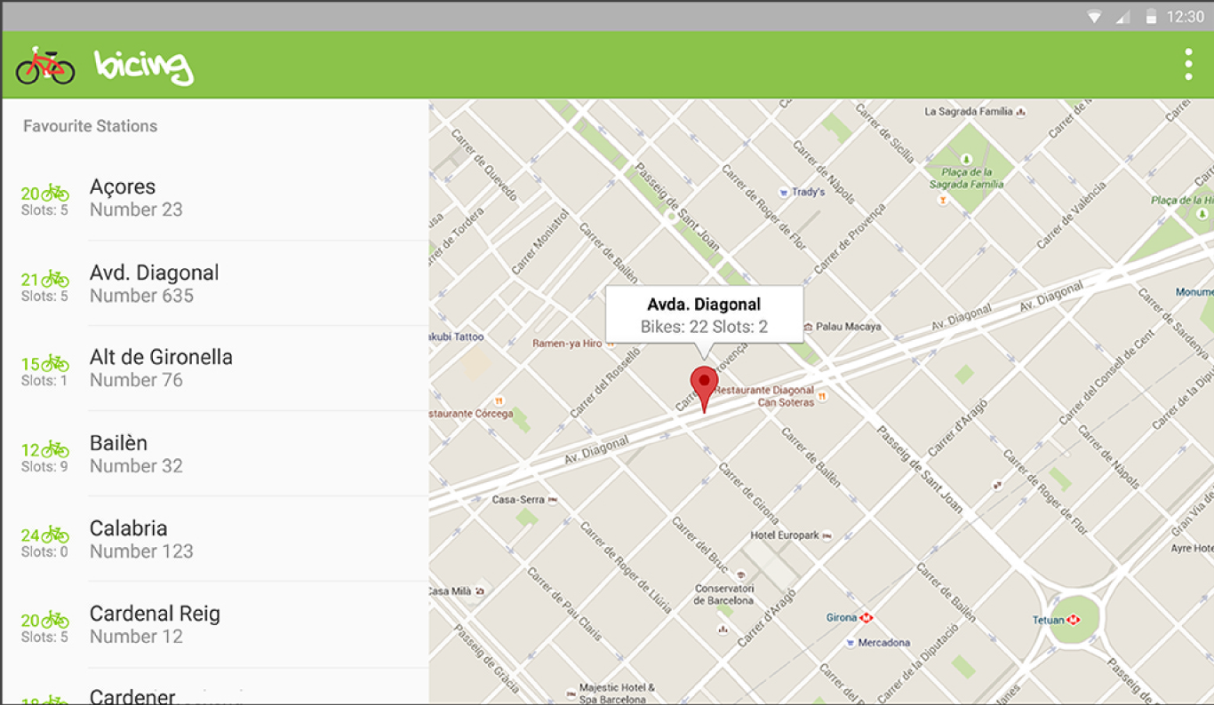Select the Avd. Diagonal station name
This screenshot has width=1214, height=705.
154,273
